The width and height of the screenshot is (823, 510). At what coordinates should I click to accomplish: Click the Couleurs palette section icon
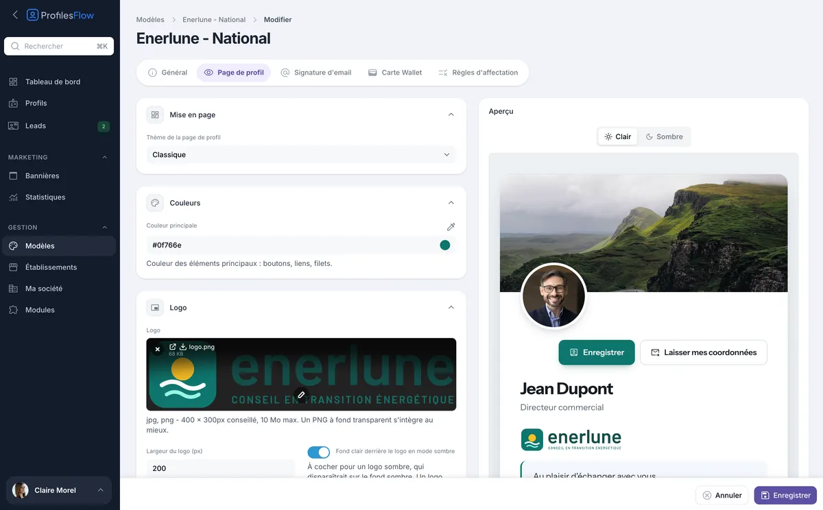155,203
